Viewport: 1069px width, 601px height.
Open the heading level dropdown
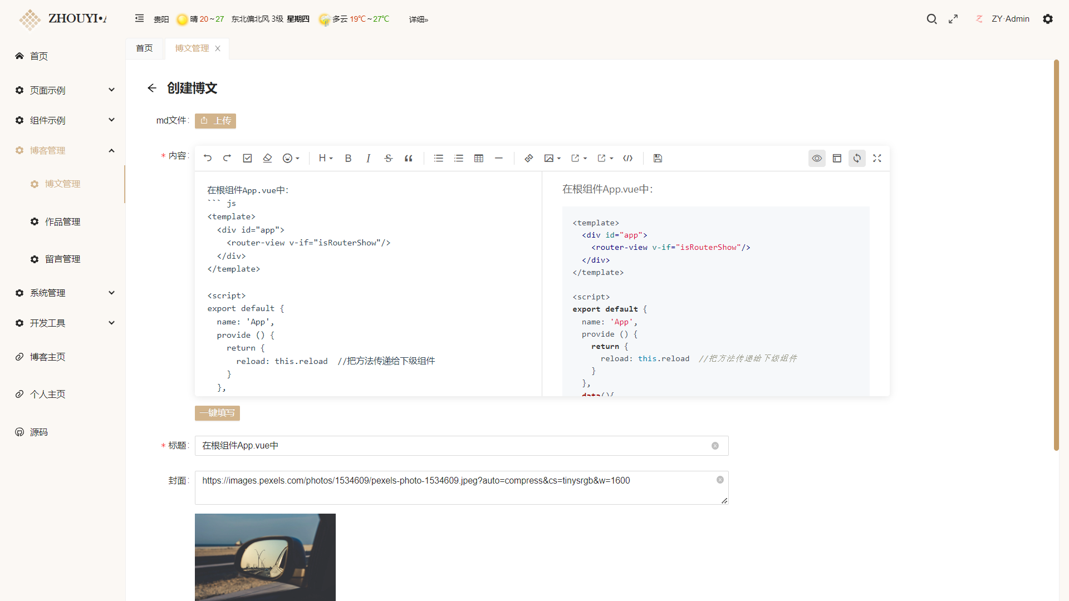tap(326, 159)
